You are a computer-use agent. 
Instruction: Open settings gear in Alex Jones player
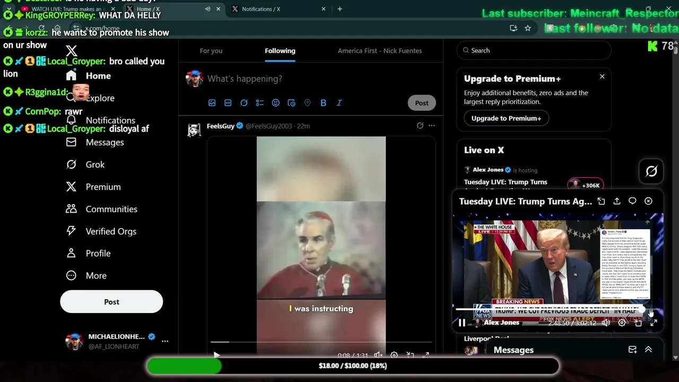(x=622, y=323)
